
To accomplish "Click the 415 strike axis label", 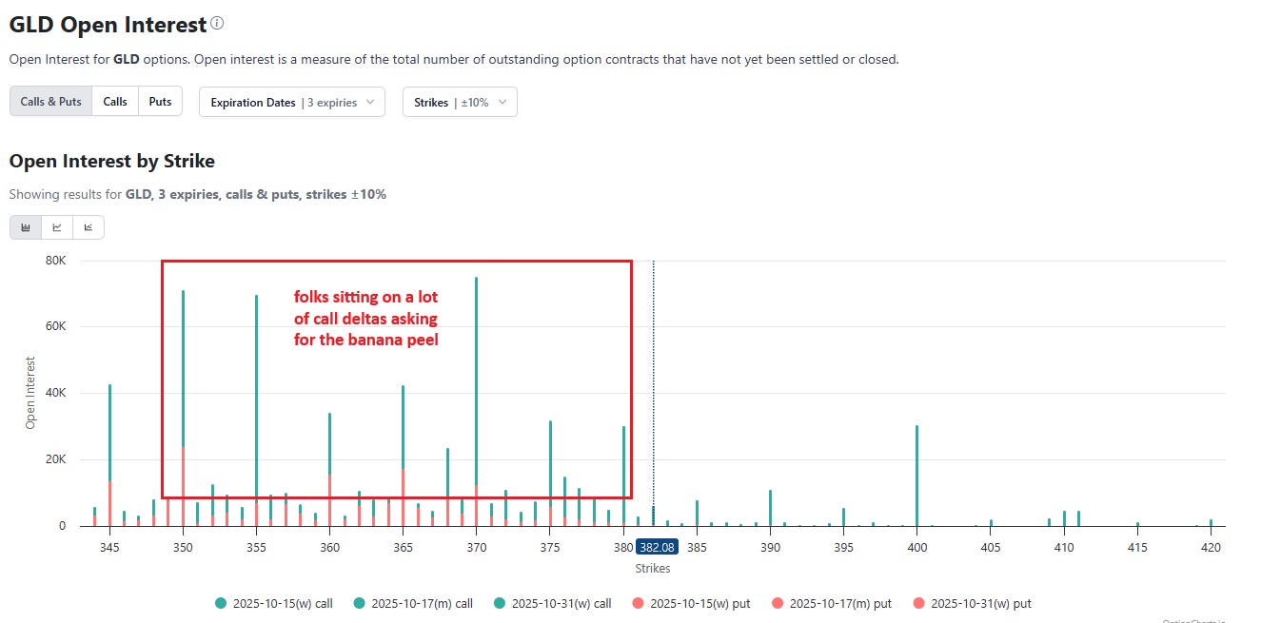I will tap(1137, 548).
